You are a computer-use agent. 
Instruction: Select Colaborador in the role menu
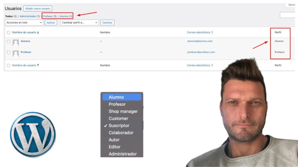tap(122, 133)
